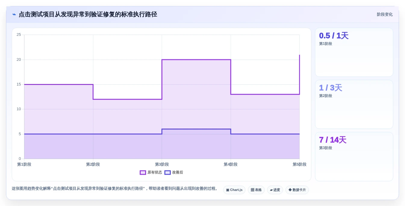
Task: Click the y-axis value 15
Action: tap(19, 84)
